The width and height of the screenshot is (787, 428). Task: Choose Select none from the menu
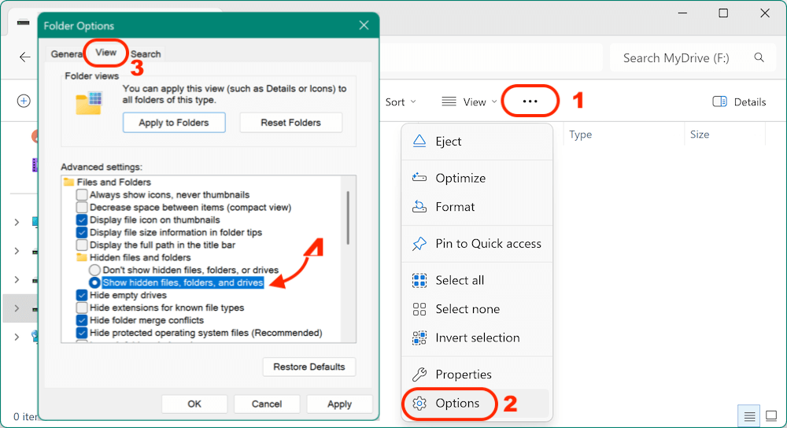point(477,308)
